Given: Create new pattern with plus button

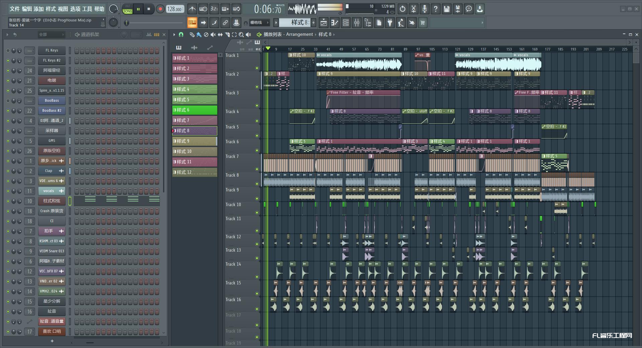Looking at the screenshot, I should point(313,23).
